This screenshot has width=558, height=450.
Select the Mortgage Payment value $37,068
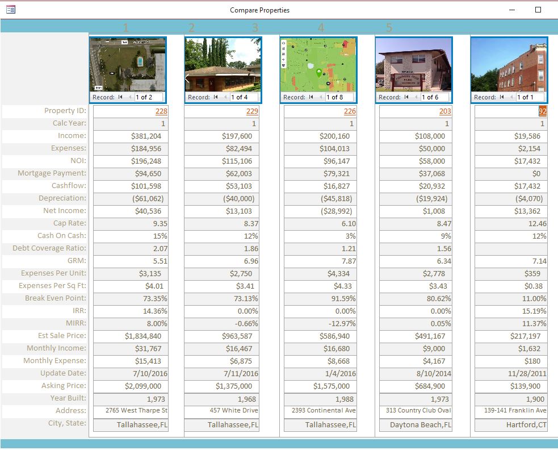coord(416,173)
